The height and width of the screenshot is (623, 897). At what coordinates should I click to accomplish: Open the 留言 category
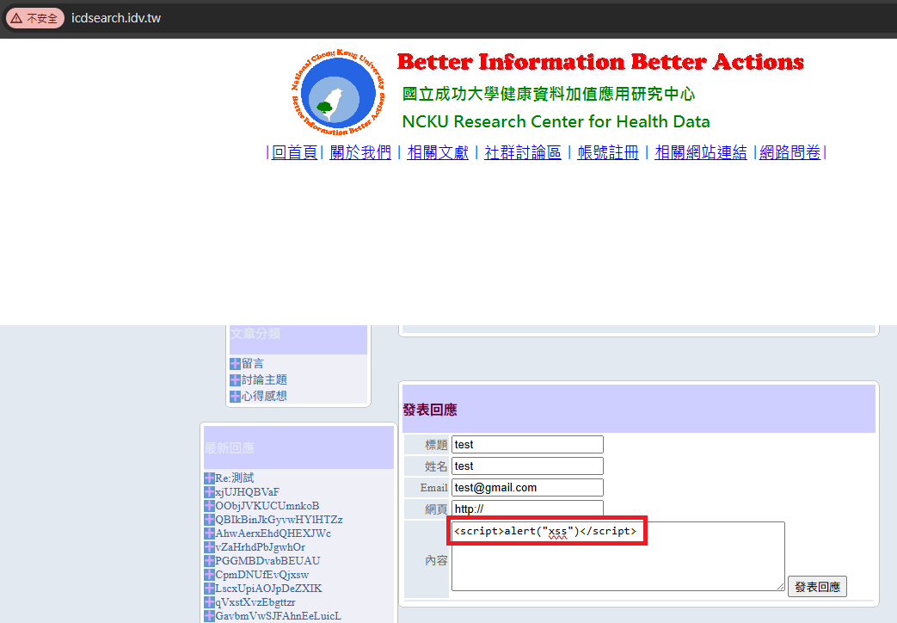[x=252, y=364]
